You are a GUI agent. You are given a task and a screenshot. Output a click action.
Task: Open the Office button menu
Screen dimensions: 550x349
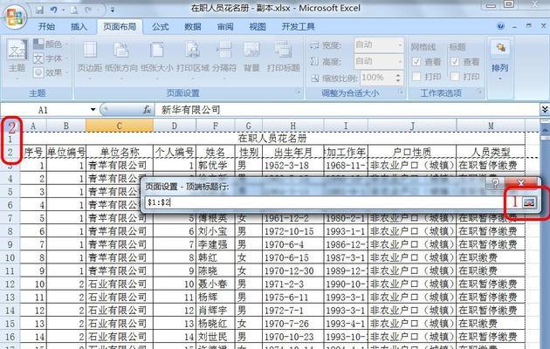(16, 16)
